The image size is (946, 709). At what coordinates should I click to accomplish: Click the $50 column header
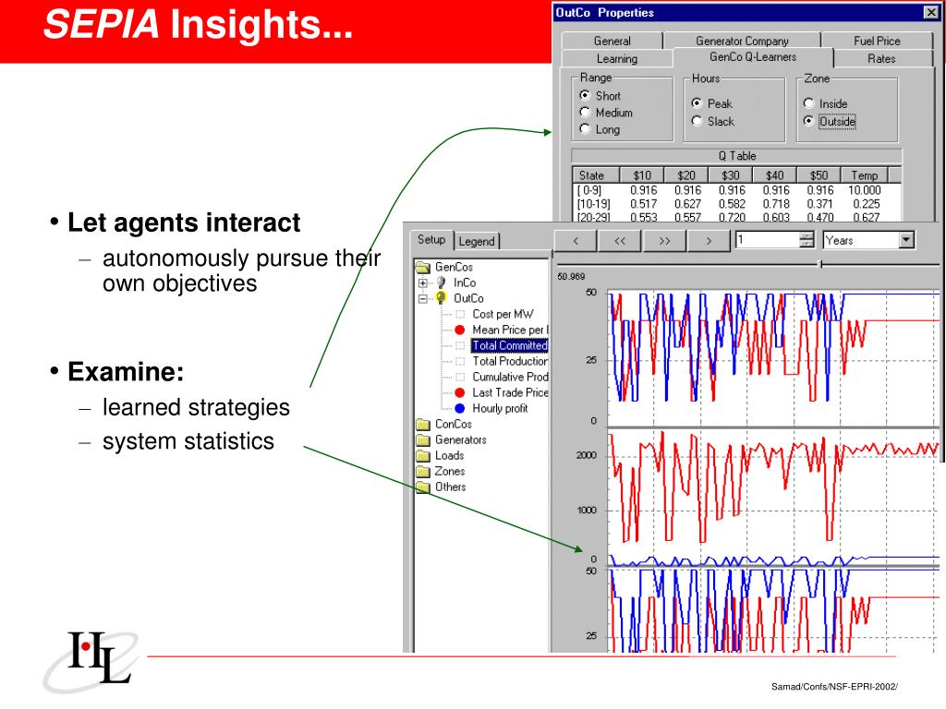coord(819,174)
